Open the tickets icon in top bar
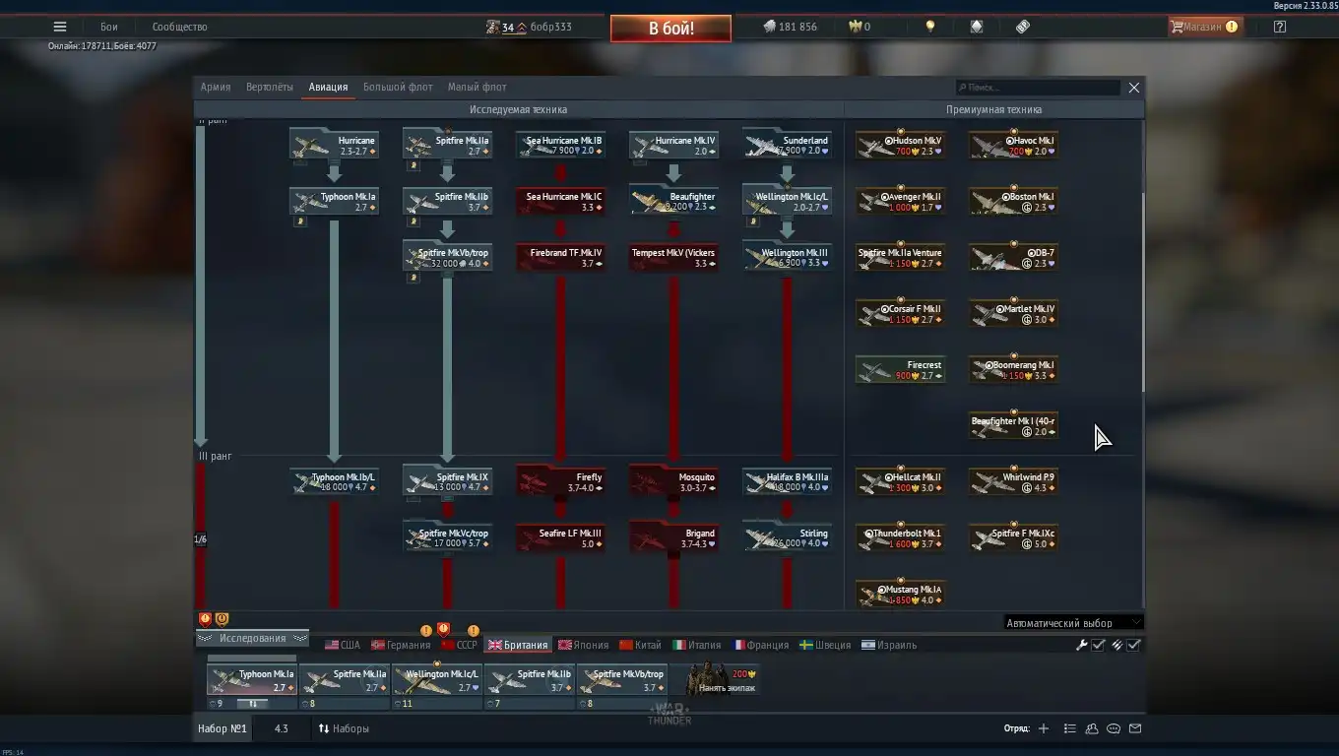1339x756 pixels. pos(1023,27)
